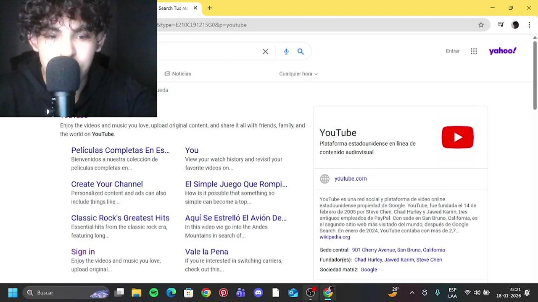Open Aquí Se Estrelló El Avión De... link
538x302 pixels.
236,218
